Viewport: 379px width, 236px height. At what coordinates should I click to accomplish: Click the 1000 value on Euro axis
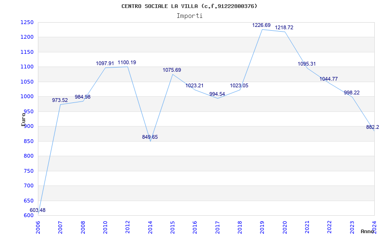(27, 97)
